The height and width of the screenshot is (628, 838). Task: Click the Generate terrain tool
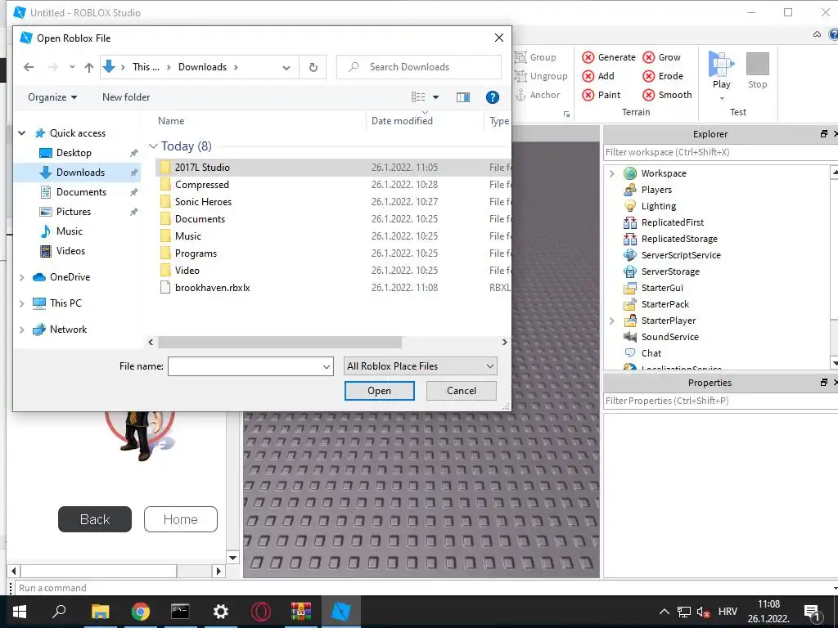609,57
